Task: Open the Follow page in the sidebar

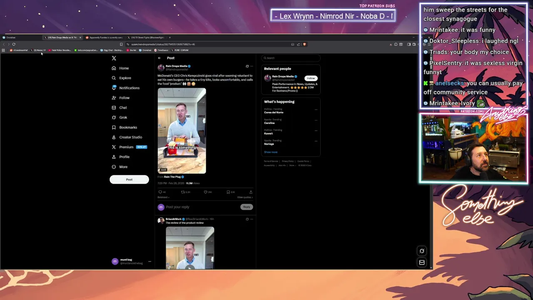Action: tap(120, 98)
